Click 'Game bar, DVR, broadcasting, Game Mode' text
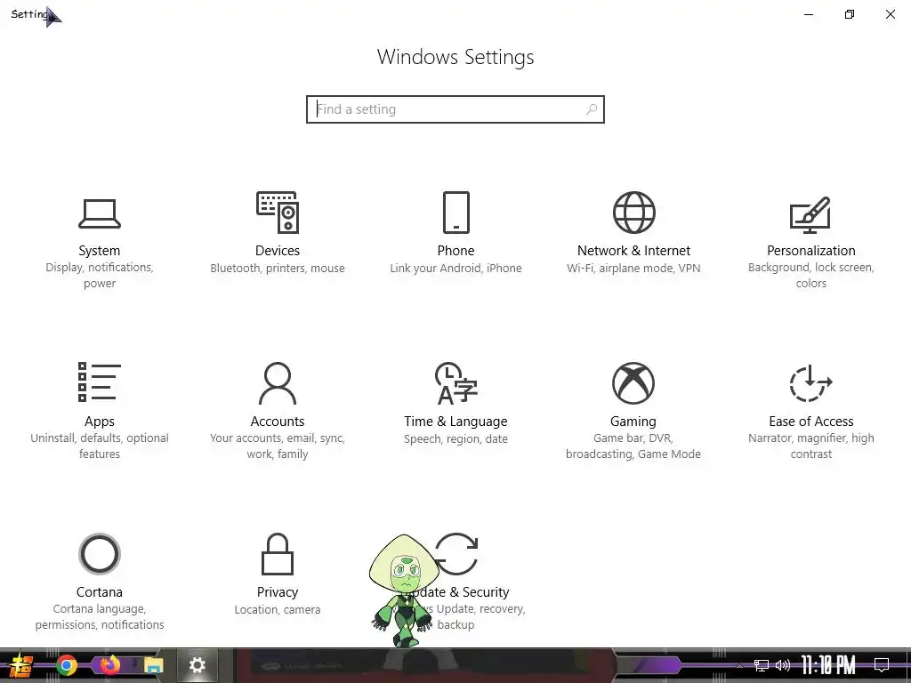The height and width of the screenshot is (683, 911). 633,446
